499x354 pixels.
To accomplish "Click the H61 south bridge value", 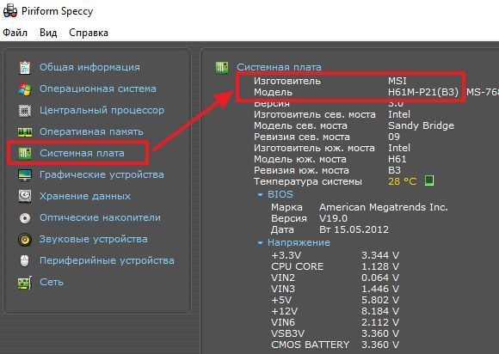I will coord(397,159).
